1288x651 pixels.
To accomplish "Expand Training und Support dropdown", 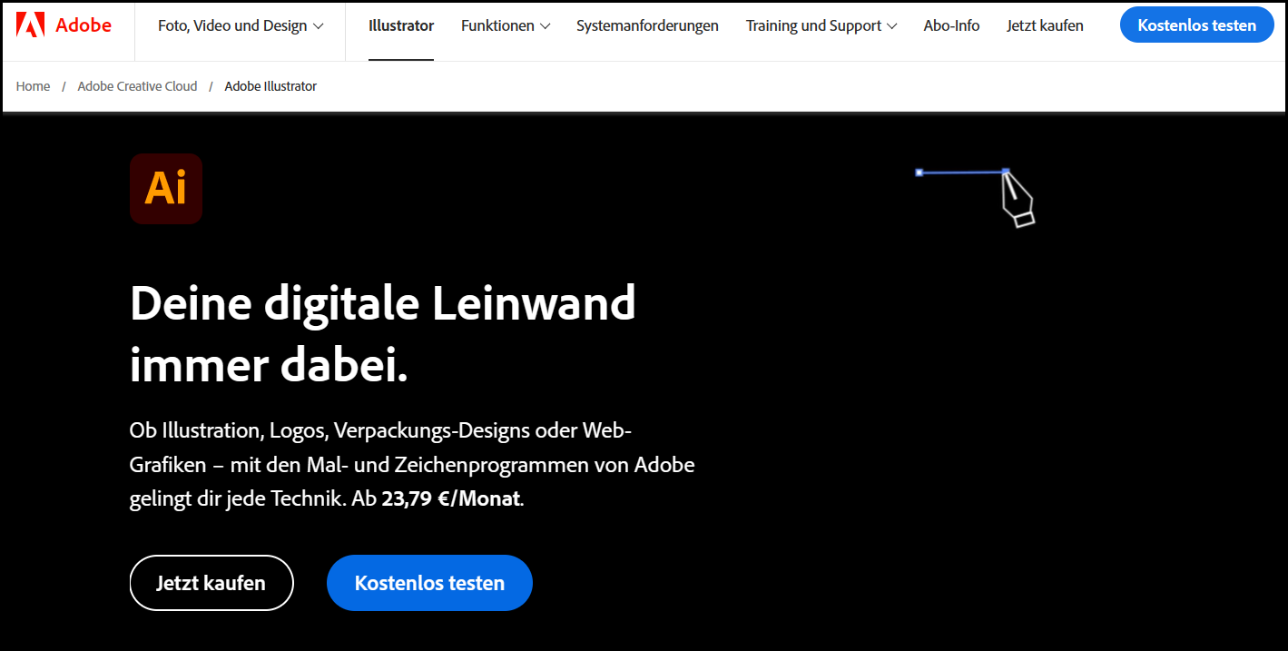I will 821,25.
